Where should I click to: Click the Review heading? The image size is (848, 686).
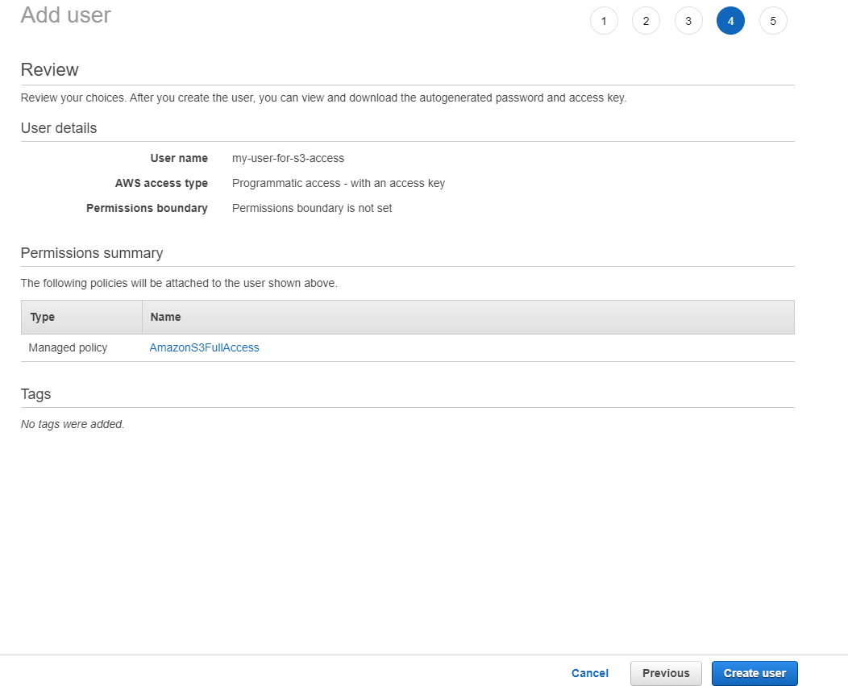pyautogui.click(x=49, y=70)
